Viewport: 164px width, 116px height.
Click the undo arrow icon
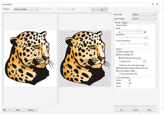click(x=4, y=110)
